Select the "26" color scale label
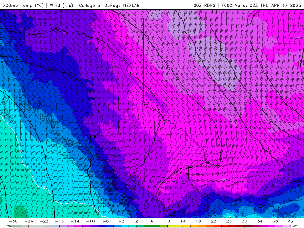This screenshot has width=304, height=228. click(229, 221)
